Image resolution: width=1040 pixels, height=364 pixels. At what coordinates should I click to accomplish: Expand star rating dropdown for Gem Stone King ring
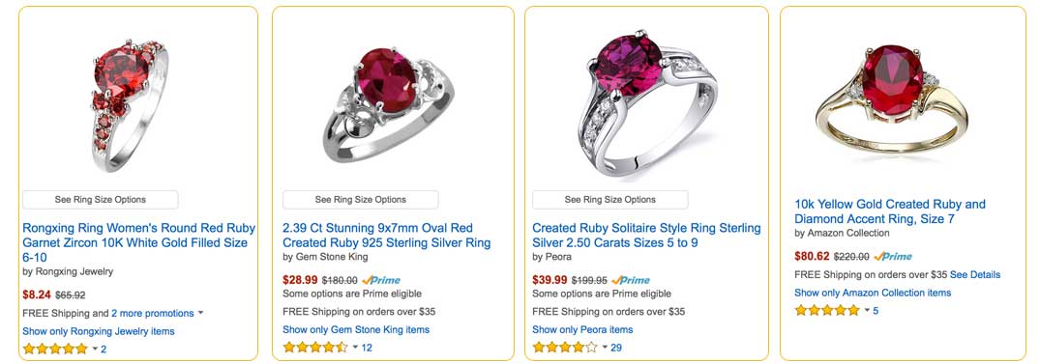[355, 348]
